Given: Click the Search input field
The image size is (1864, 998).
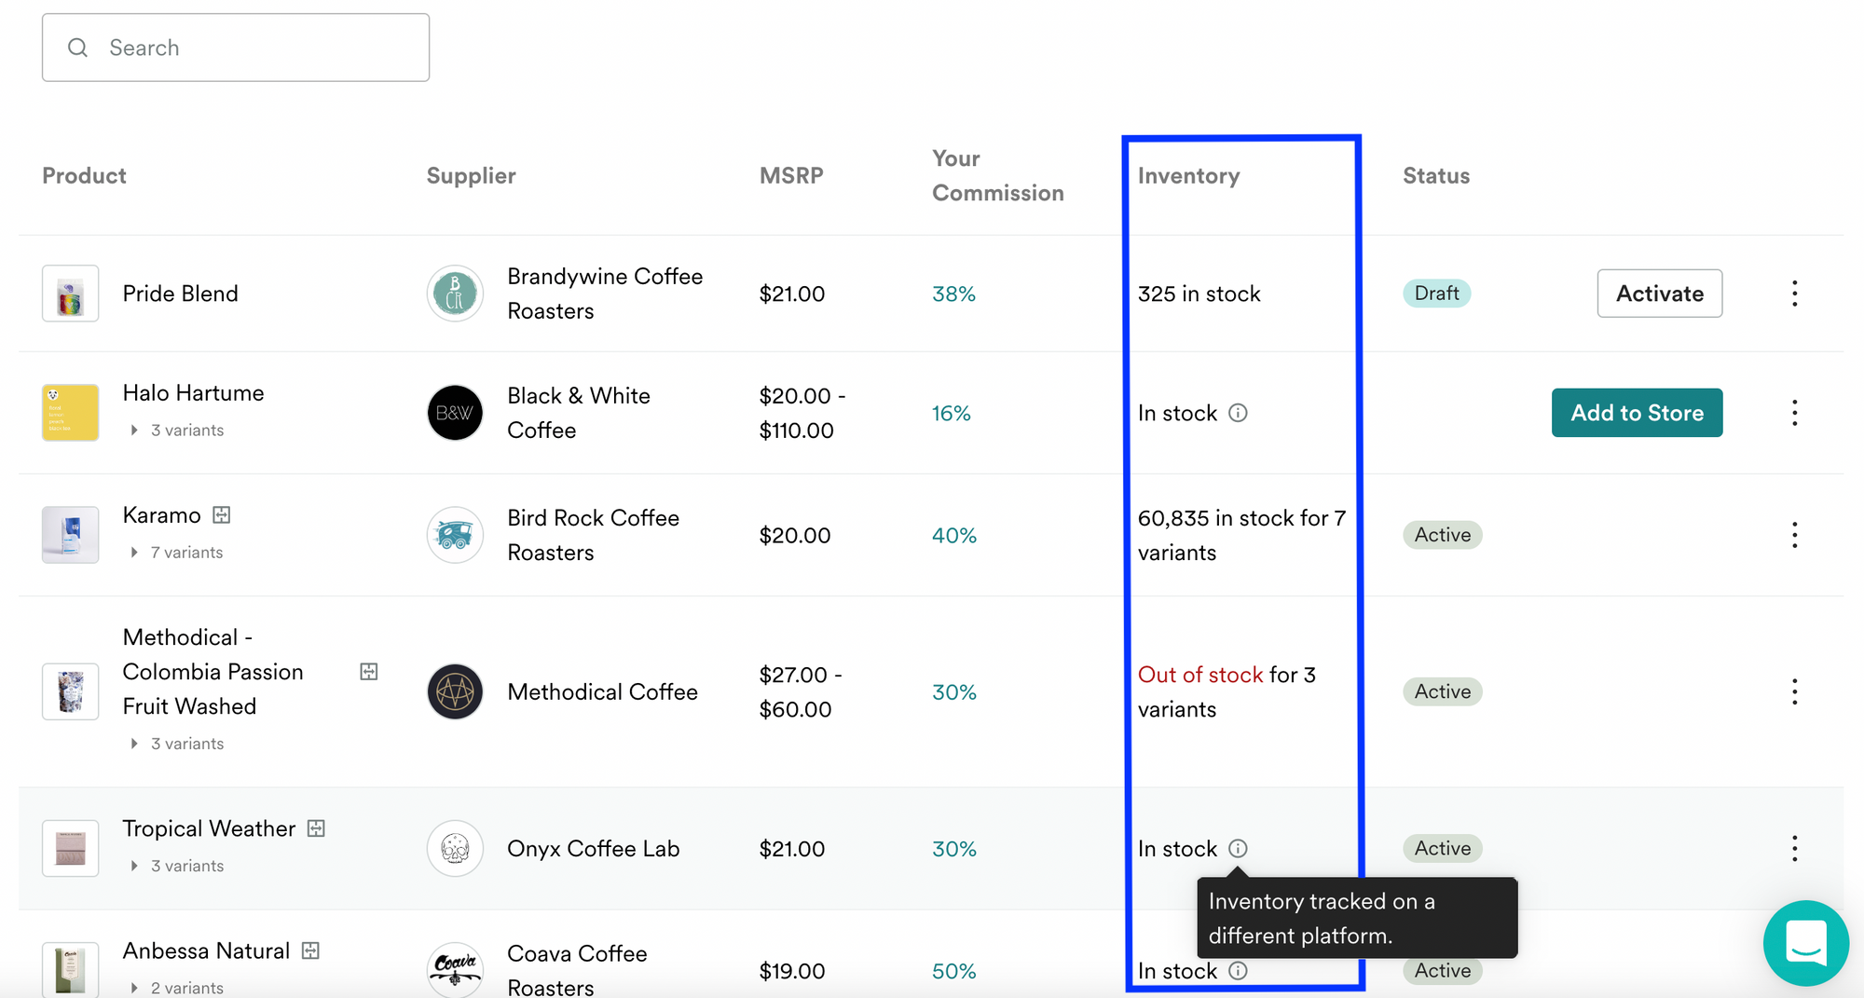Looking at the screenshot, I should click(236, 48).
